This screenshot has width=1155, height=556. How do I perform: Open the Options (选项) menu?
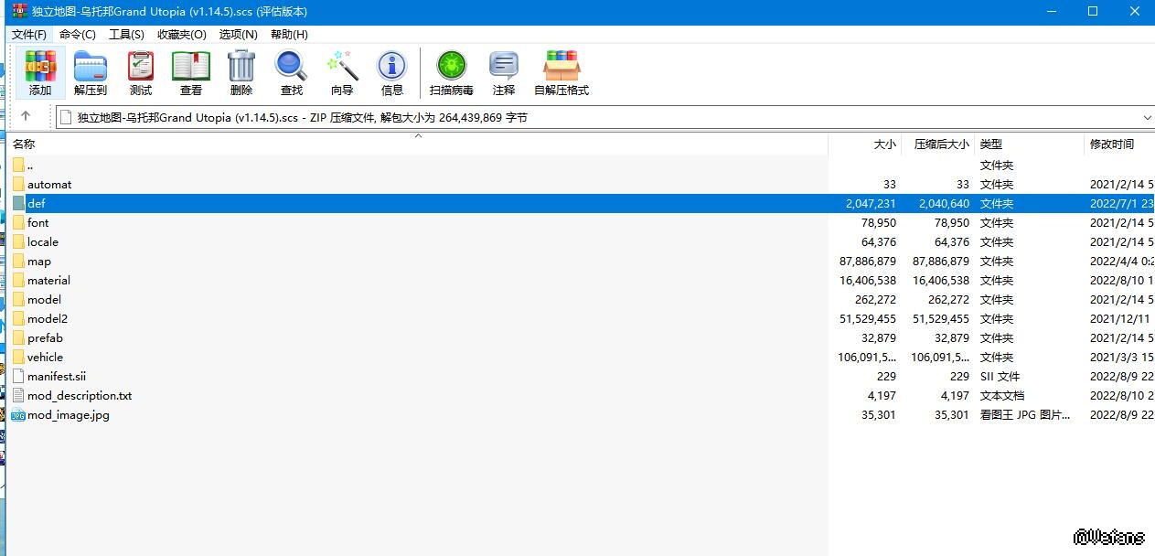238,34
